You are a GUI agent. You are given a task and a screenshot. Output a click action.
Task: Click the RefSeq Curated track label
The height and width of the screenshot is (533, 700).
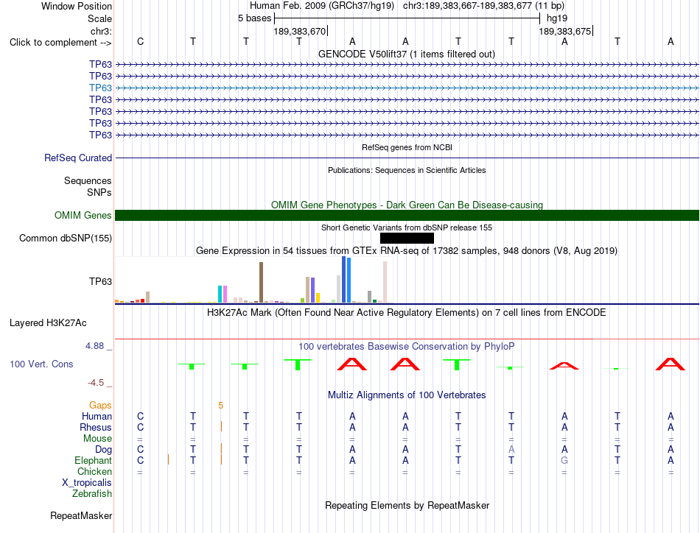coord(78,158)
